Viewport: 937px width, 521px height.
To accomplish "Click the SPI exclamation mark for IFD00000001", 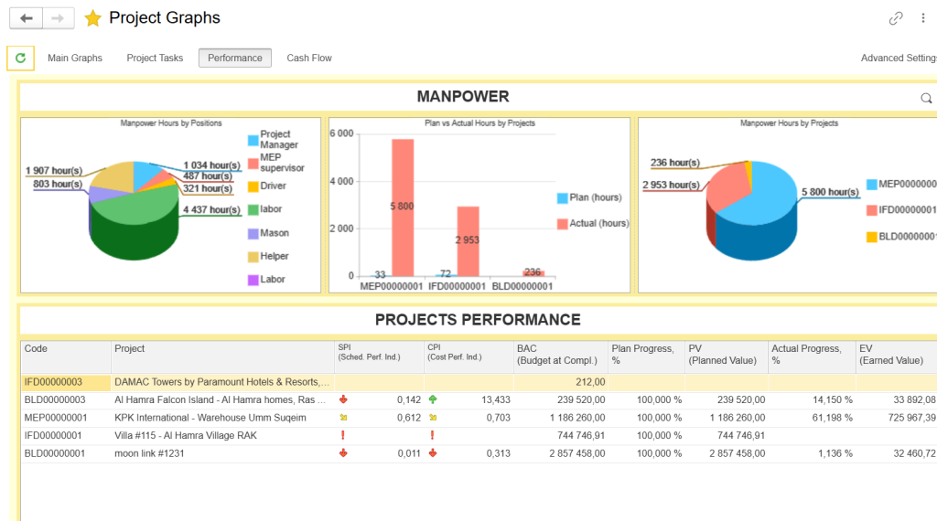I will click(x=343, y=435).
